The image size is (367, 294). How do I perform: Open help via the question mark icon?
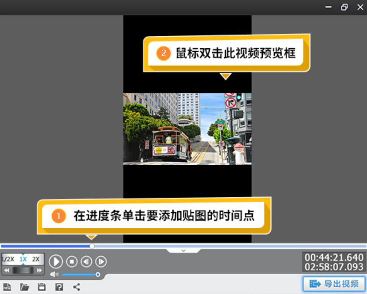(x=59, y=287)
